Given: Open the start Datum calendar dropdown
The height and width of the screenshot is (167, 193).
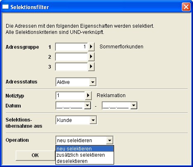Looking at the screenshot, I should tap(88, 106).
